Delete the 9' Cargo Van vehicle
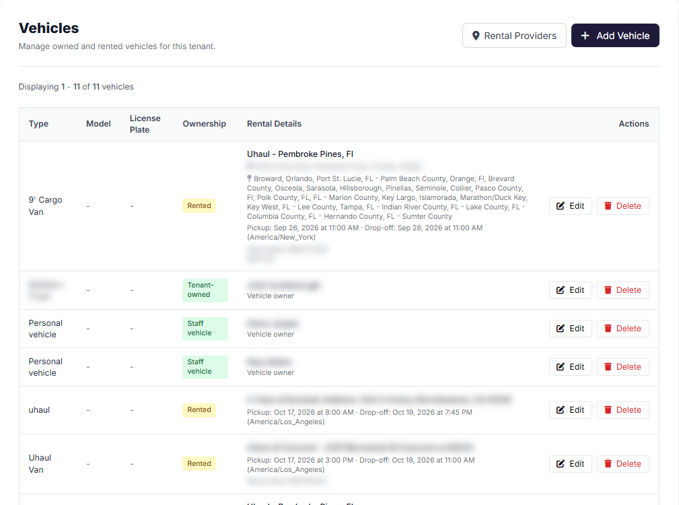 [622, 206]
